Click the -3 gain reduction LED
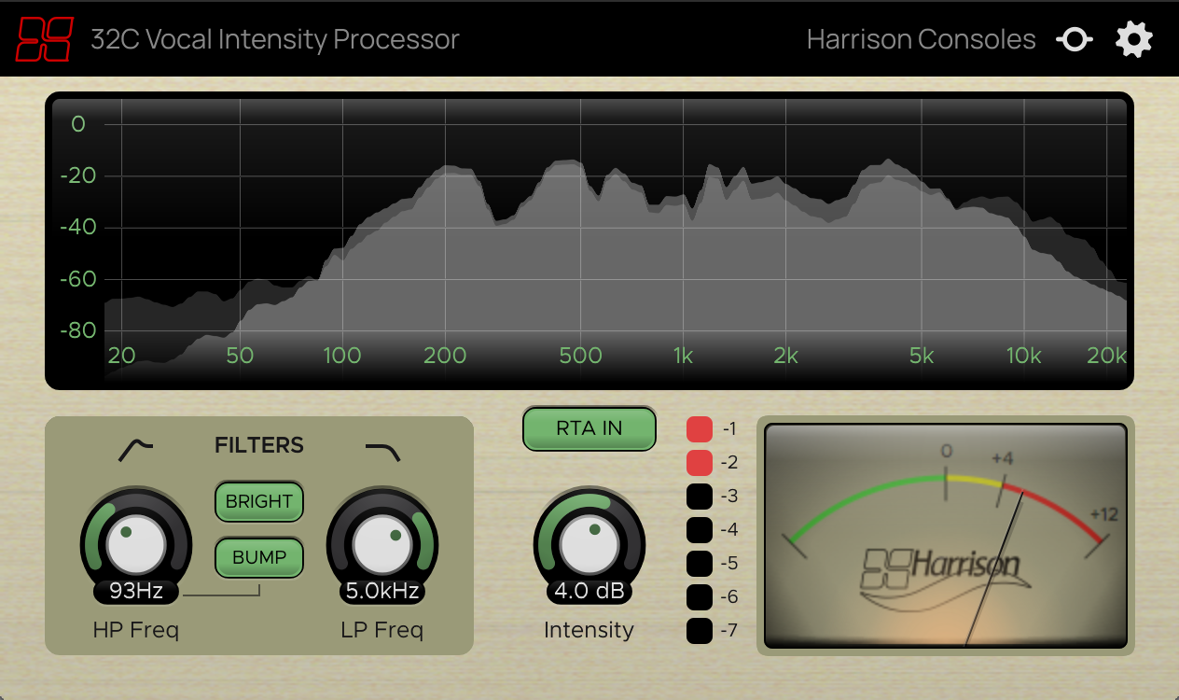 [700, 497]
